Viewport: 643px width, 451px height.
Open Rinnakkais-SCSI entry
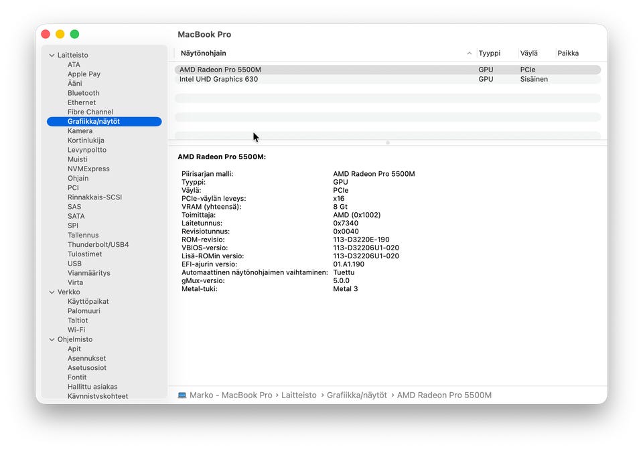tap(94, 197)
